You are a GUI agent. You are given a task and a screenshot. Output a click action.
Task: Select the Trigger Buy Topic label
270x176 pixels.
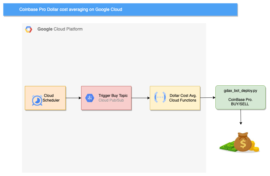coord(113,96)
